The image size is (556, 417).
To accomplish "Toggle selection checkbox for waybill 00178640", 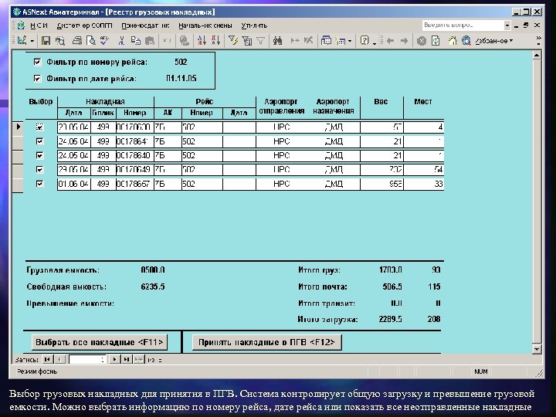I will [x=39, y=155].
